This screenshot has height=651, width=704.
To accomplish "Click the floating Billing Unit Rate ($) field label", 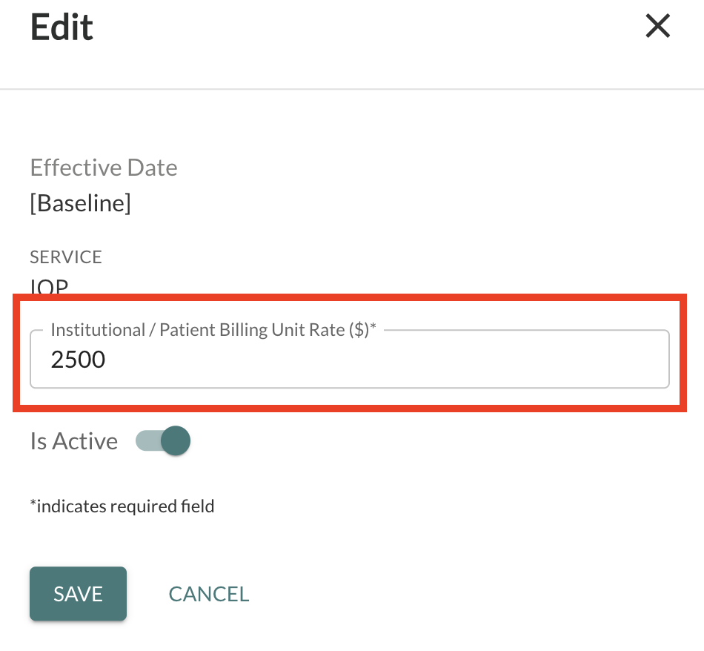I will [213, 331].
